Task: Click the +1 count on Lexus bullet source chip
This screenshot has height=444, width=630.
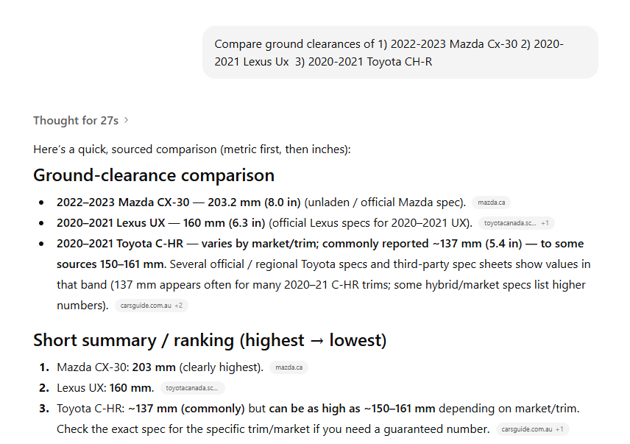Action: (545, 222)
